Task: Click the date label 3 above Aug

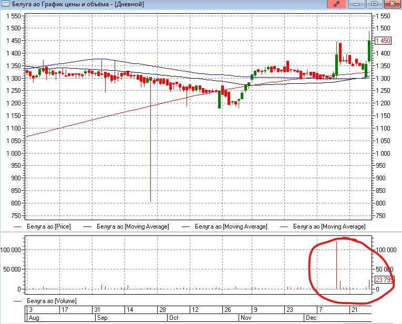Action: tap(31, 310)
